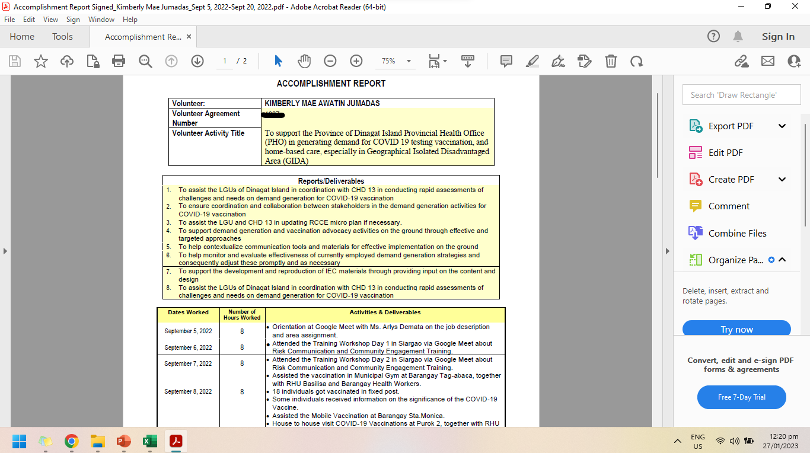Click the Sign In link
Image resolution: width=810 pixels, height=453 pixels.
778,37
